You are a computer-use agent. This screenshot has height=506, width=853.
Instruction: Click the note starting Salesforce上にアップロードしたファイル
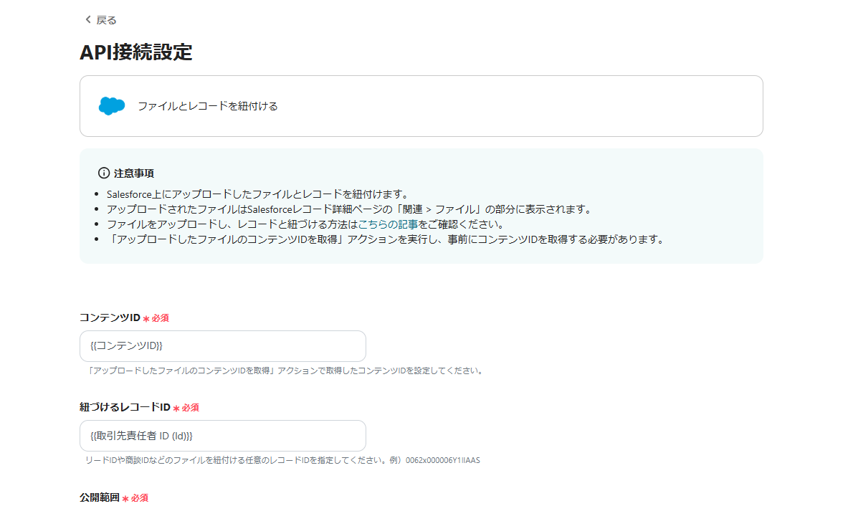point(257,194)
